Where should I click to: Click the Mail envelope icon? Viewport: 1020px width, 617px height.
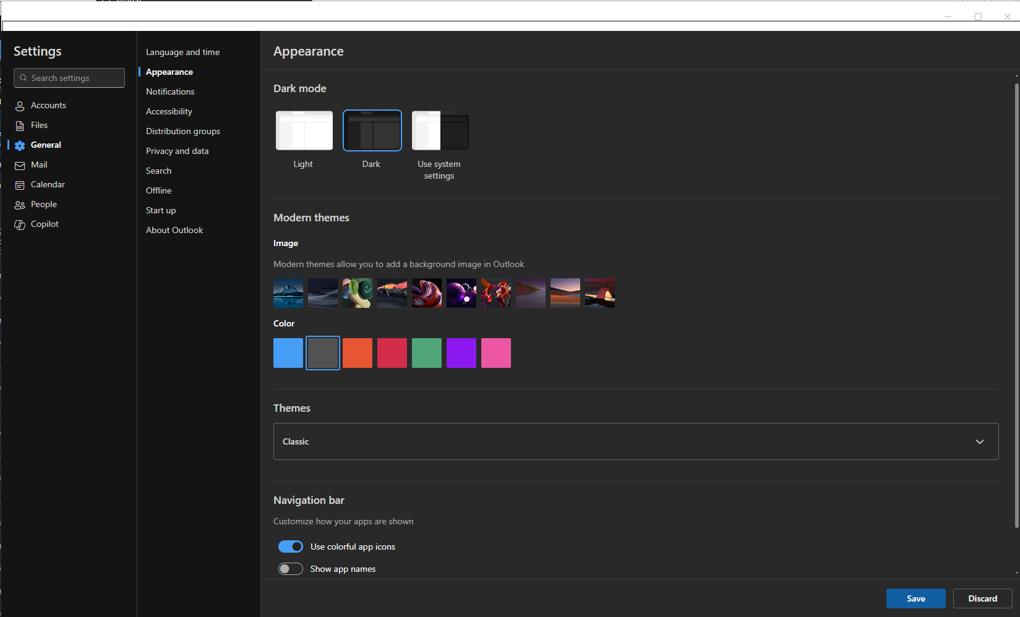(x=20, y=165)
